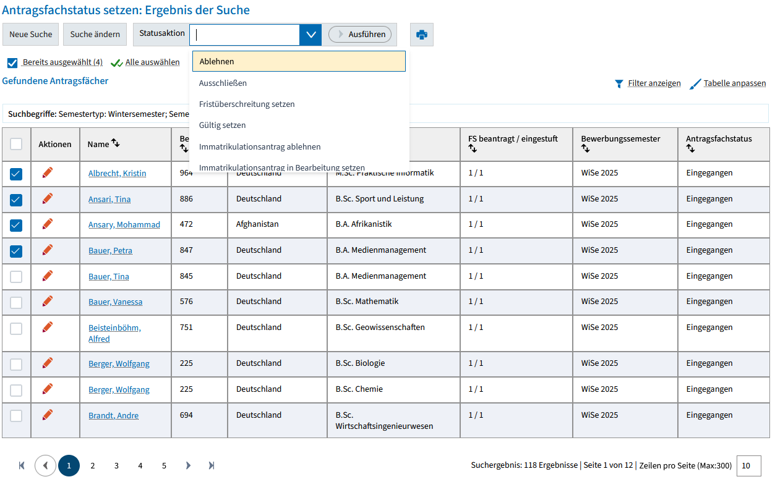Toggle the select-all header checkbox
The image size is (775, 482).
(16, 144)
